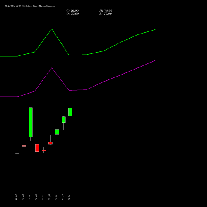Click the last green candle, above 21 Jul
The image size is (207, 207).
[x=70, y=112]
